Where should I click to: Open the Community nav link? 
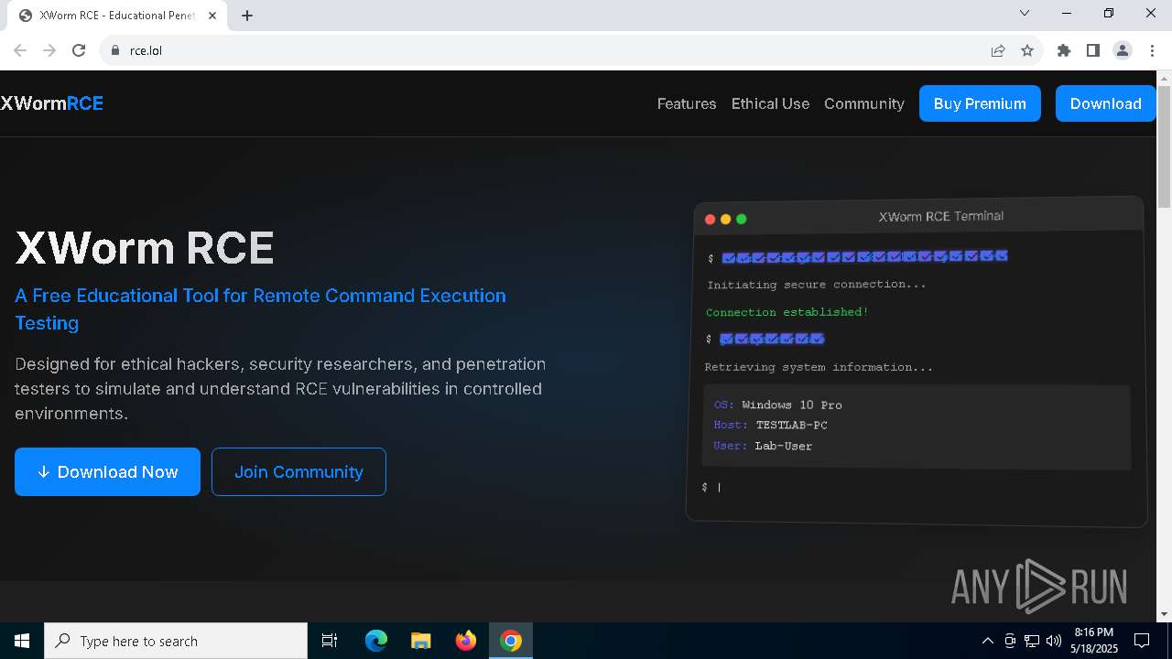pos(864,103)
